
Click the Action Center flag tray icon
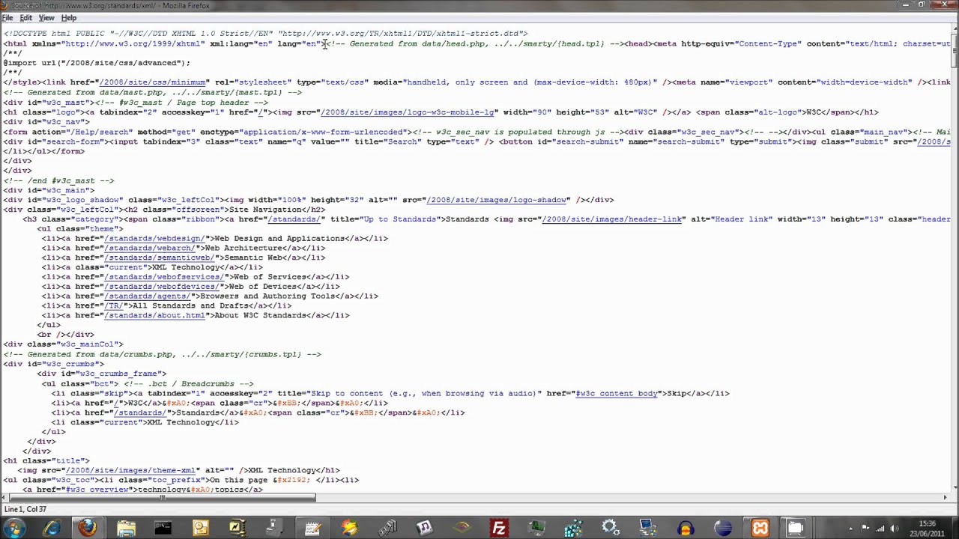[x=865, y=529]
